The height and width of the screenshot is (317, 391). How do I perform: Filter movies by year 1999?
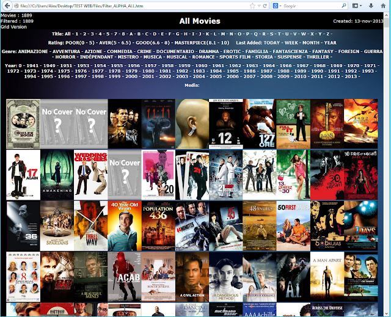coord(114,76)
